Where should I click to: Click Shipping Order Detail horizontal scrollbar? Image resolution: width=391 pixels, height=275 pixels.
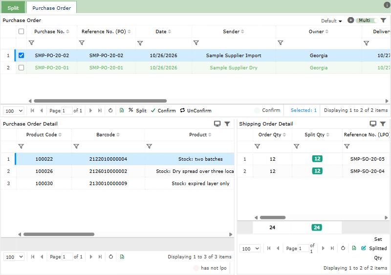click(x=273, y=218)
